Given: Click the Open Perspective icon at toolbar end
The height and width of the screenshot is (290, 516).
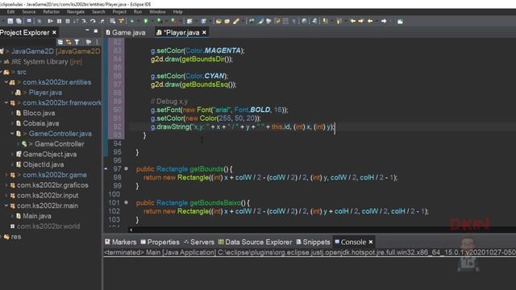Looking at the screenshot, I should (x=400, y=21).
